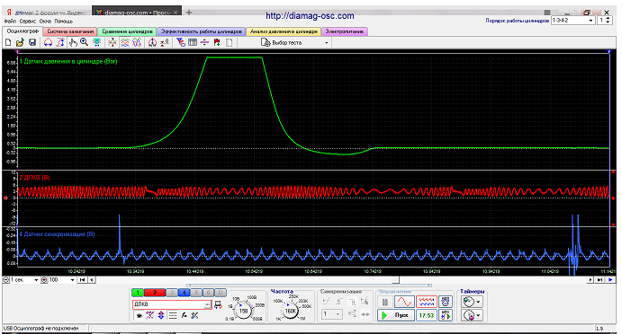
Task: Click the function formula icon
Action: point(184,315)
